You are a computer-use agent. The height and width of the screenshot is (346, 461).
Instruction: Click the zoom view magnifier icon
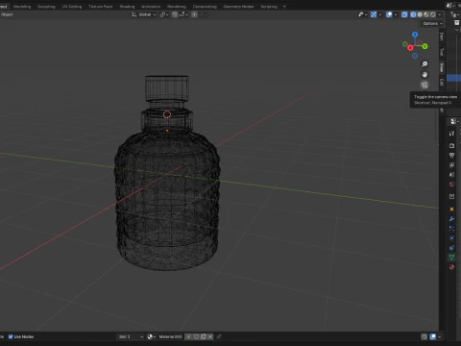425,64
